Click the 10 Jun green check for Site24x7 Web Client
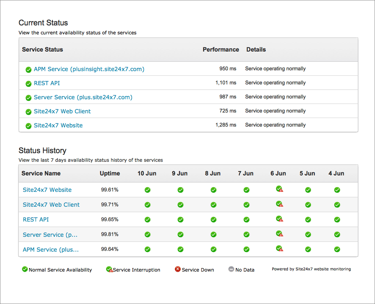 tap(147, 204)
